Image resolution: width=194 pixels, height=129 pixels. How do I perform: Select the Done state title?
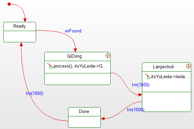click(84, 111)
